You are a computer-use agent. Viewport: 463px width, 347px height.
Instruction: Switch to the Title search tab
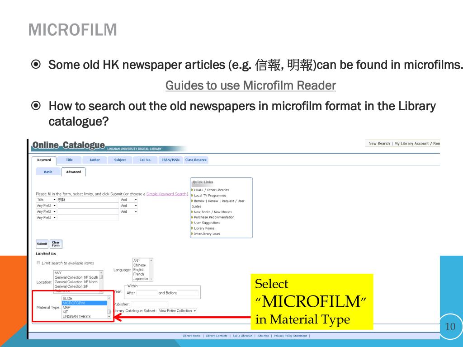pos(69,160)
